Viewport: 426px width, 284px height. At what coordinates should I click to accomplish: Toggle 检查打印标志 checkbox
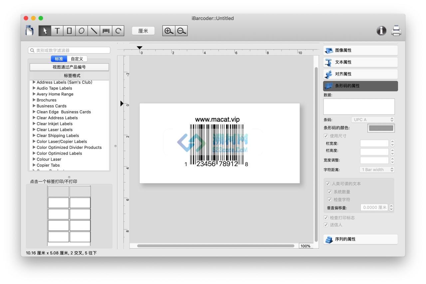(326, 217)
